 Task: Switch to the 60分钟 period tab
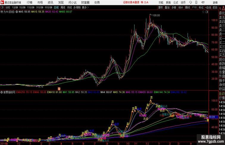(49, 7)
